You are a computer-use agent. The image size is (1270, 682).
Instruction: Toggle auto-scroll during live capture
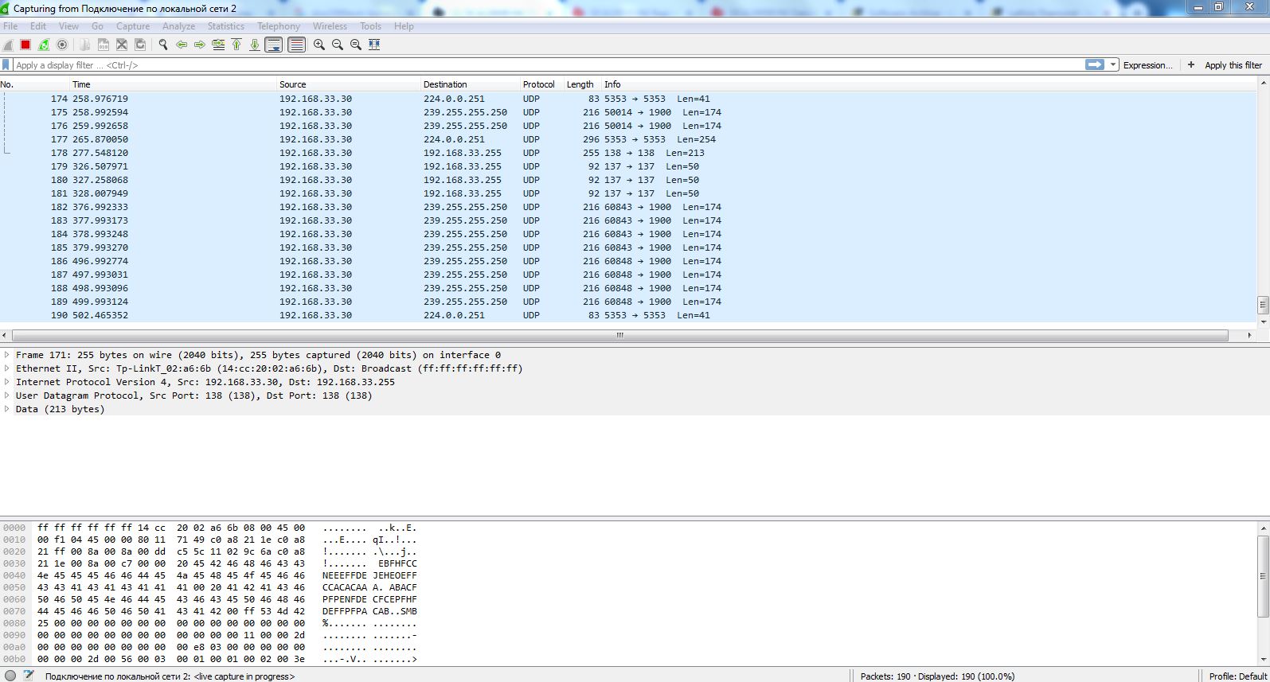(273, 45)
